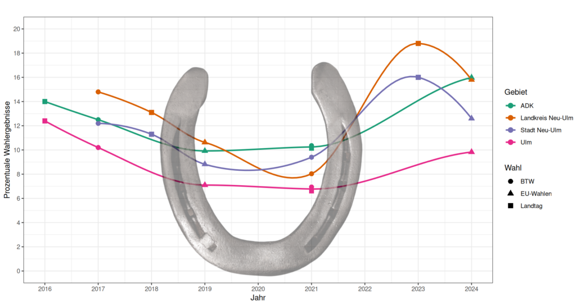Click the green ADK legend color key
This screenshot has width=581, height=306.
pyautogui.click(x=511, y=106)
